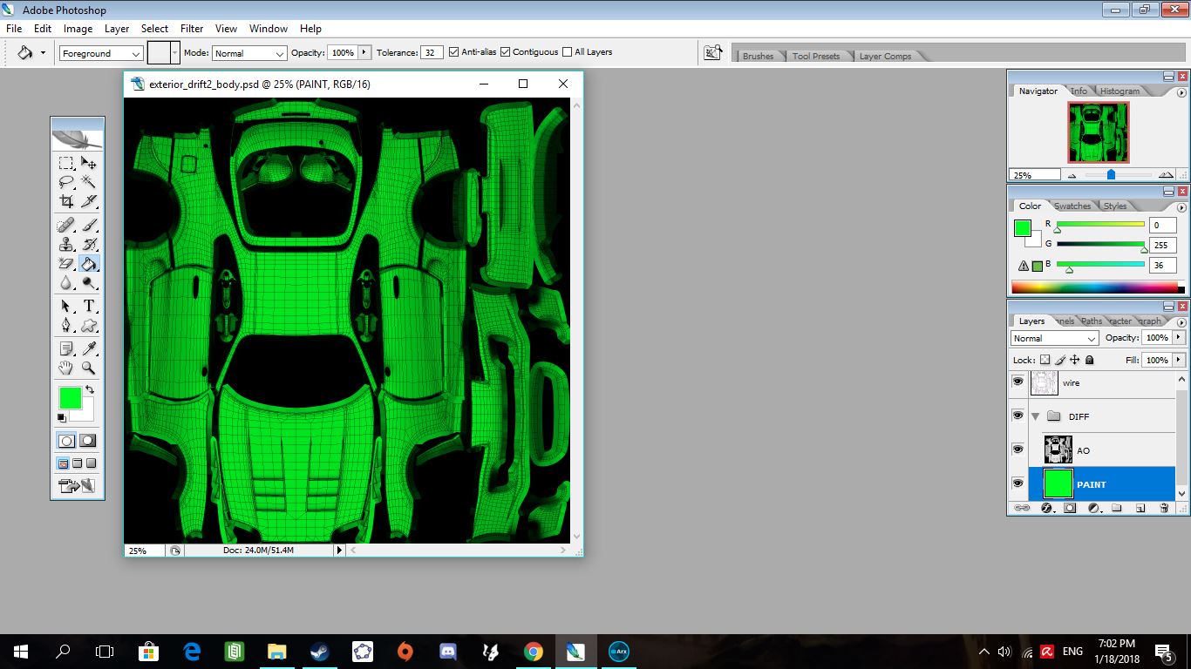Open the Mode dropdown set to Normal
This screenshot has width=1191, height=669.
coord(249,53)
